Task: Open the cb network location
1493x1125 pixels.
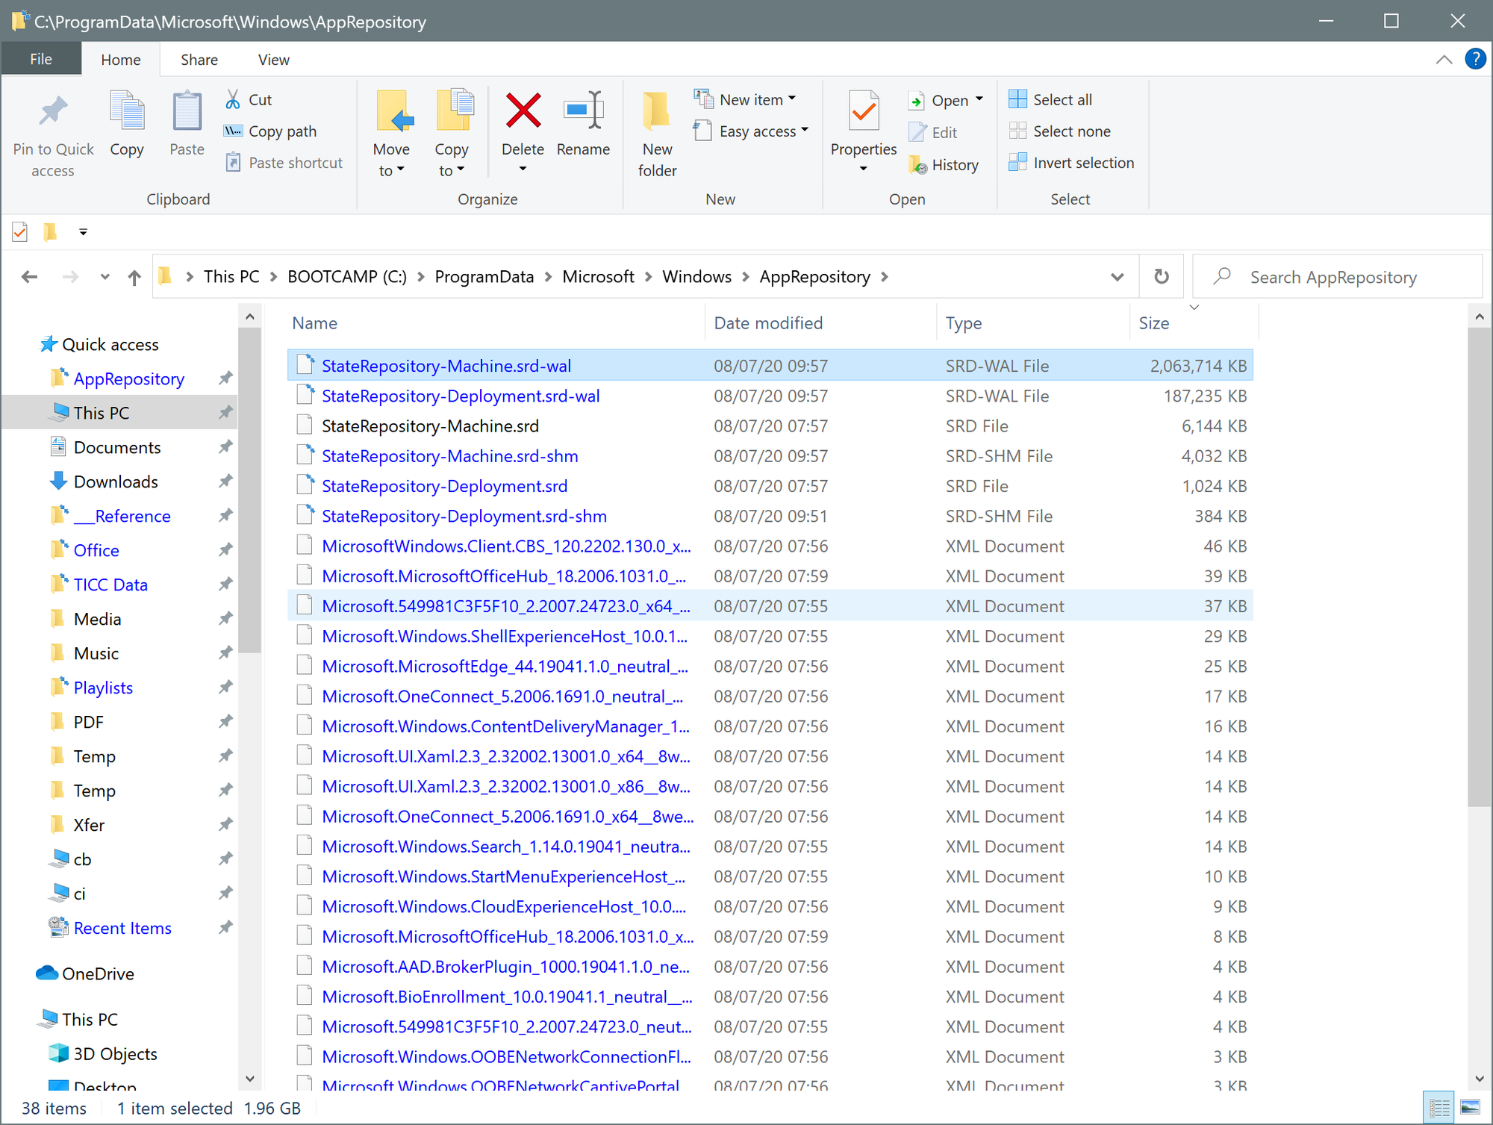Action: point(82,859)
